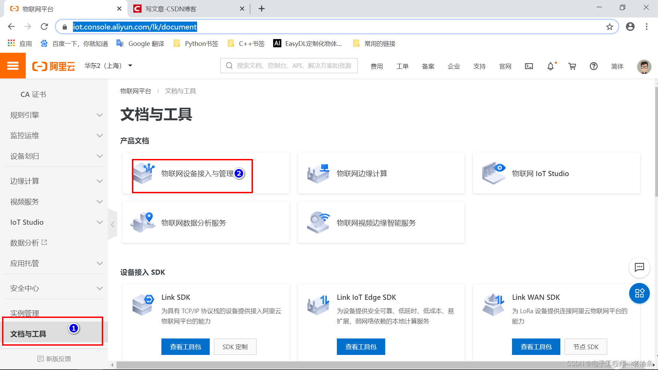
Task: Click the Cloud Shell terminal icon
Action: tap(529, 66)
